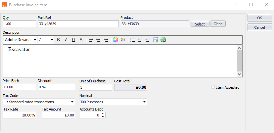Click the Excavator text in description
The image size is (274, 133).
pyautogui.click(x=19, y=49)
